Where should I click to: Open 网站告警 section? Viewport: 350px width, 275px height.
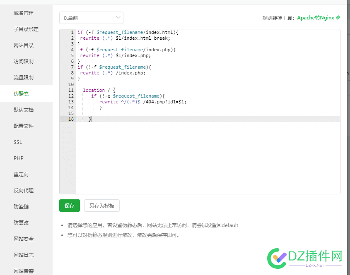coord(24,271)
